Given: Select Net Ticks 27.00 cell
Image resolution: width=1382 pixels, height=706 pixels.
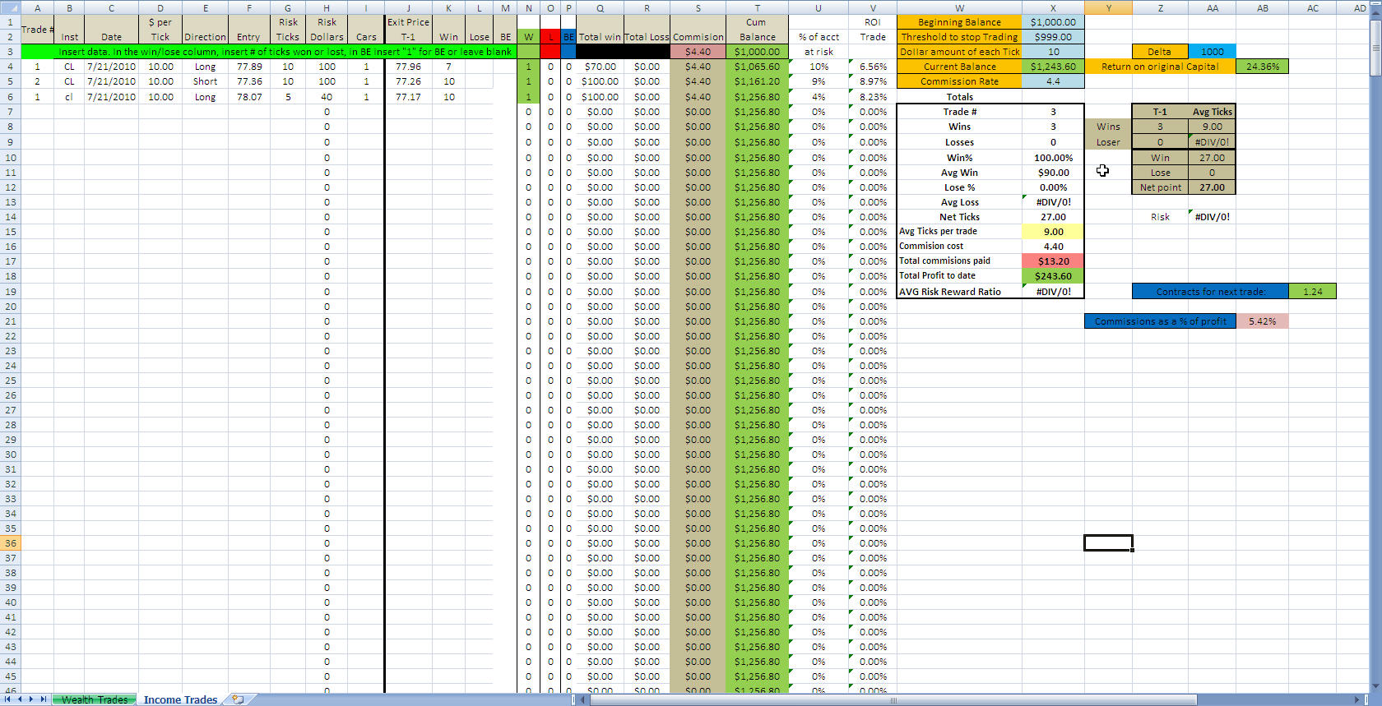Looking at the screenshot, I should click(1053, 217).
